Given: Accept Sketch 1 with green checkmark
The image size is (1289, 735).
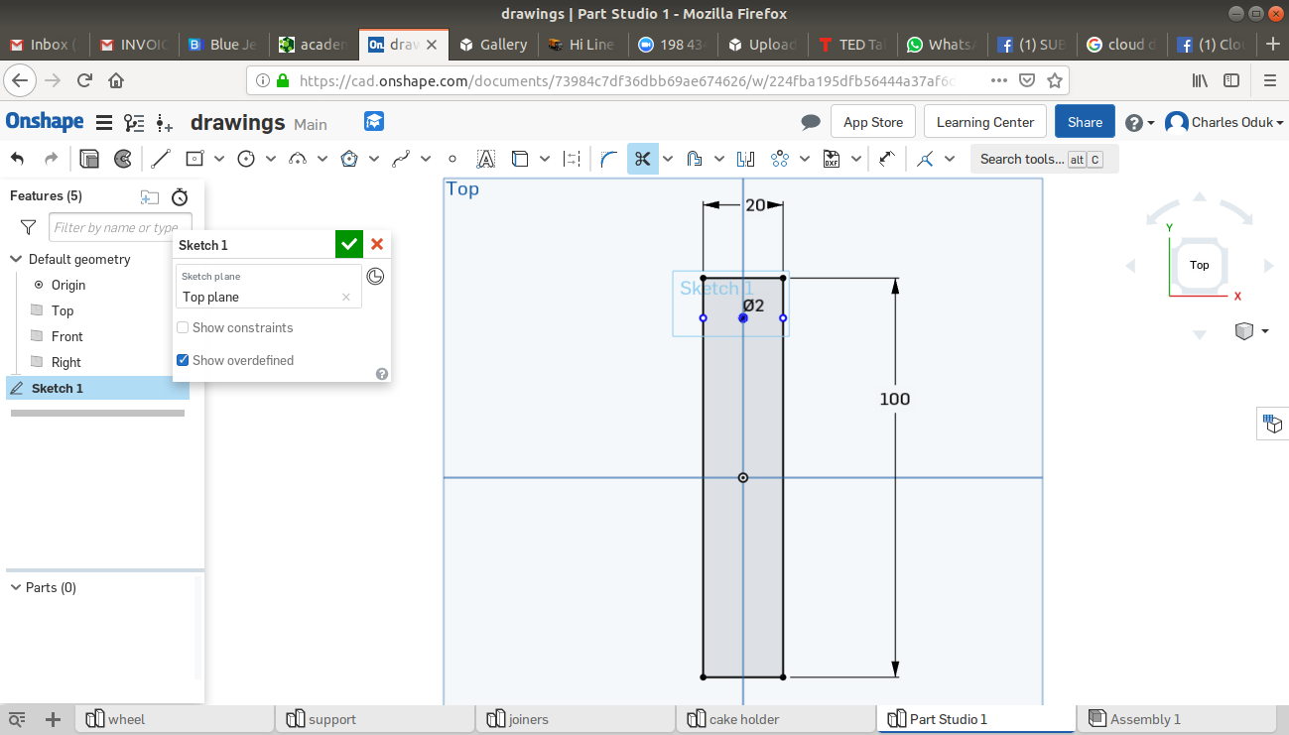Looking at the screenshot, I should coord(348,244).
